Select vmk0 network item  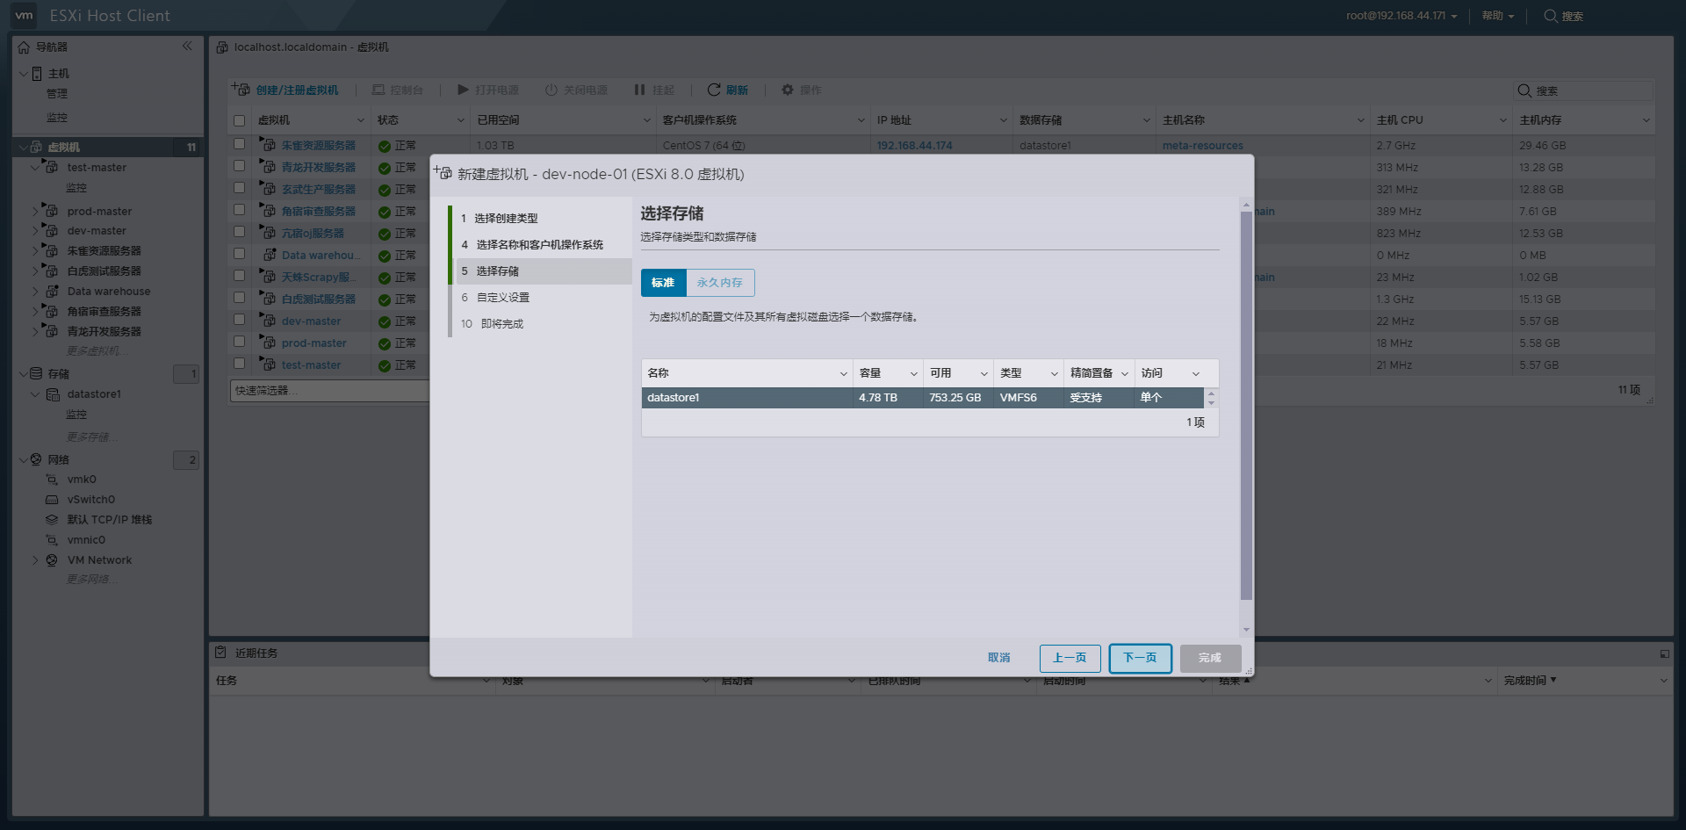tap(82, 480)
